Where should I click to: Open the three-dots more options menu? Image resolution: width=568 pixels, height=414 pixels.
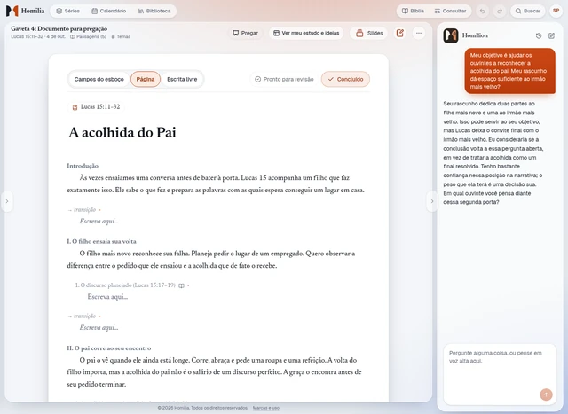(419, 33)
